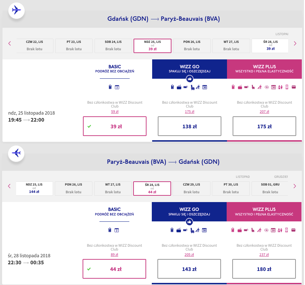
Task: Click the outbound flight airplane icon
Action: 16,10
